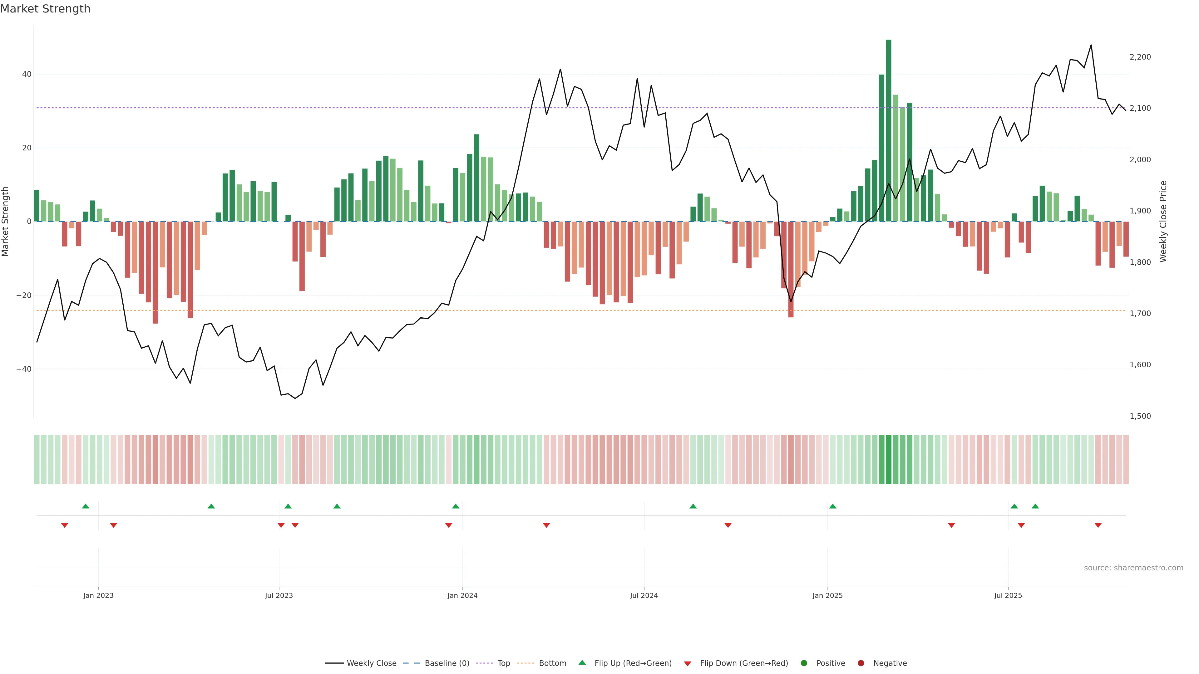Click the Jul 2024 x-axis label
Screen dimensions: 1199x674
[x=644, y=595]
